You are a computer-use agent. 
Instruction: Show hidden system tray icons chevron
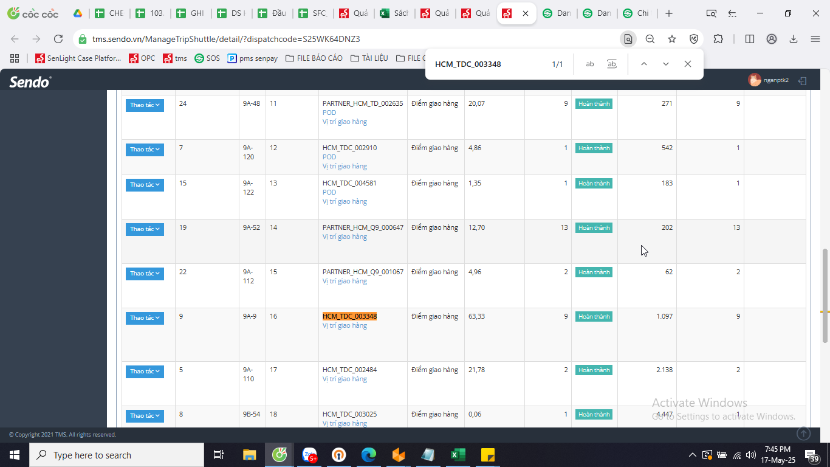click(x=692, y=455)
